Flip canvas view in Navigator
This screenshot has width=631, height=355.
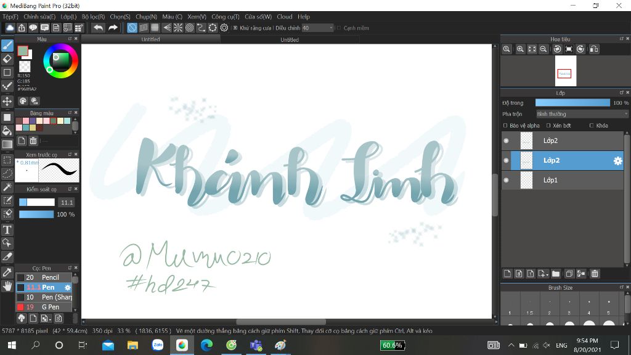coord(594,49)
